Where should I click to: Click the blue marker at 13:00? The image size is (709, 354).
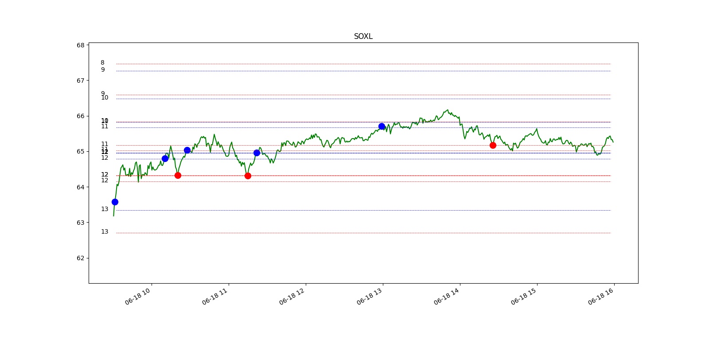[382, 126]
